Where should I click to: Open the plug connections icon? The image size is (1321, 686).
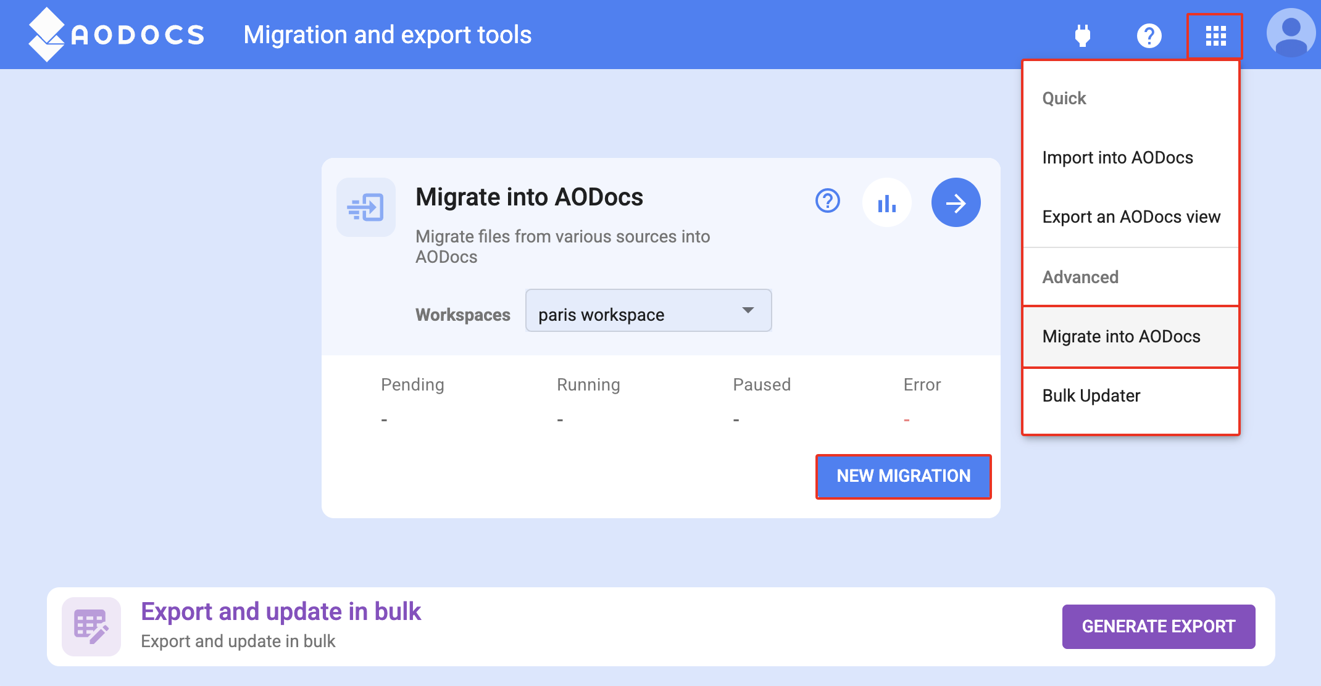pyautogui.click(x=1083, y=35)
